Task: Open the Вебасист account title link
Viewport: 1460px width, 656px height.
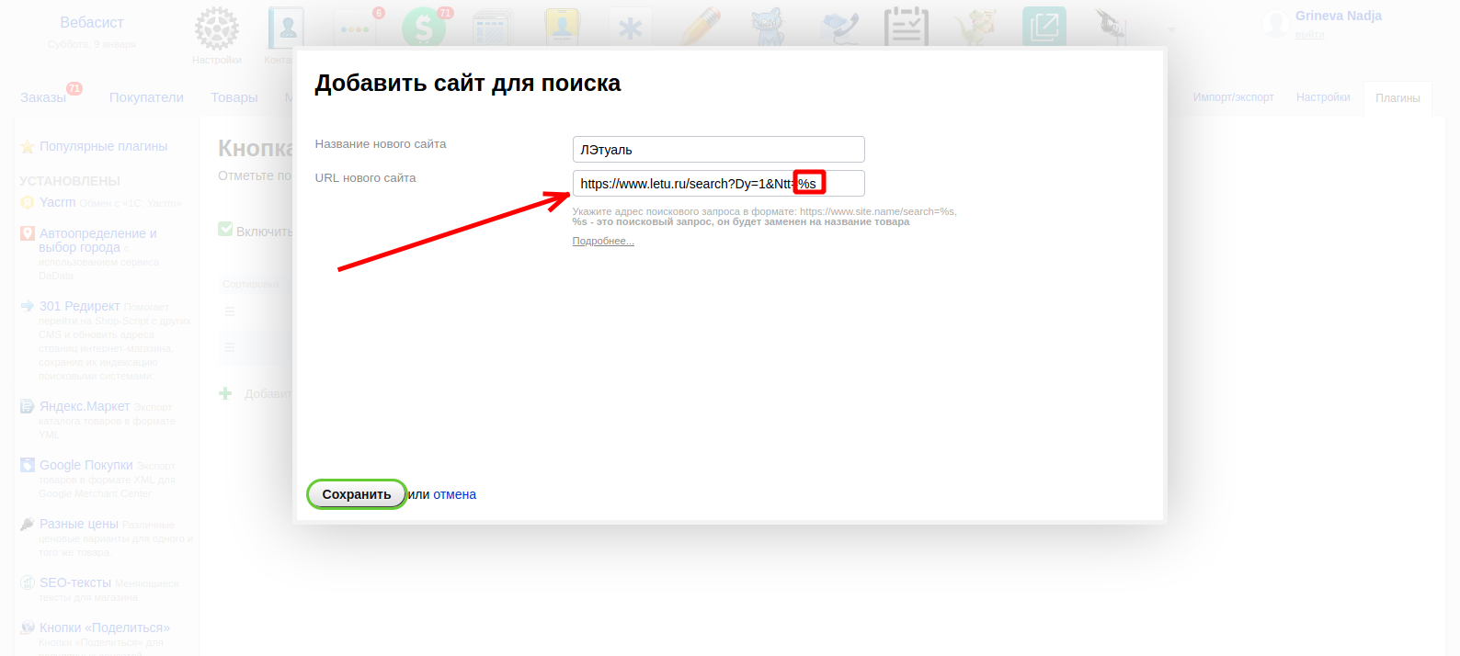Action: click(x=92, y=22)
